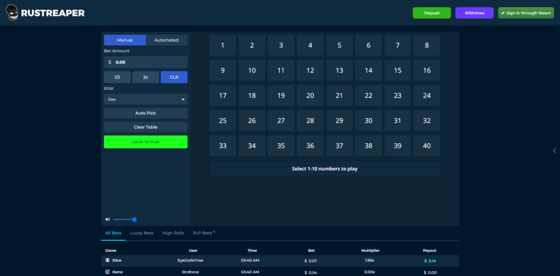The height and width of the screenshot is (276, 560).
Task: Click the RustReaper skull logo icon
Action: (x=12, y=13)
